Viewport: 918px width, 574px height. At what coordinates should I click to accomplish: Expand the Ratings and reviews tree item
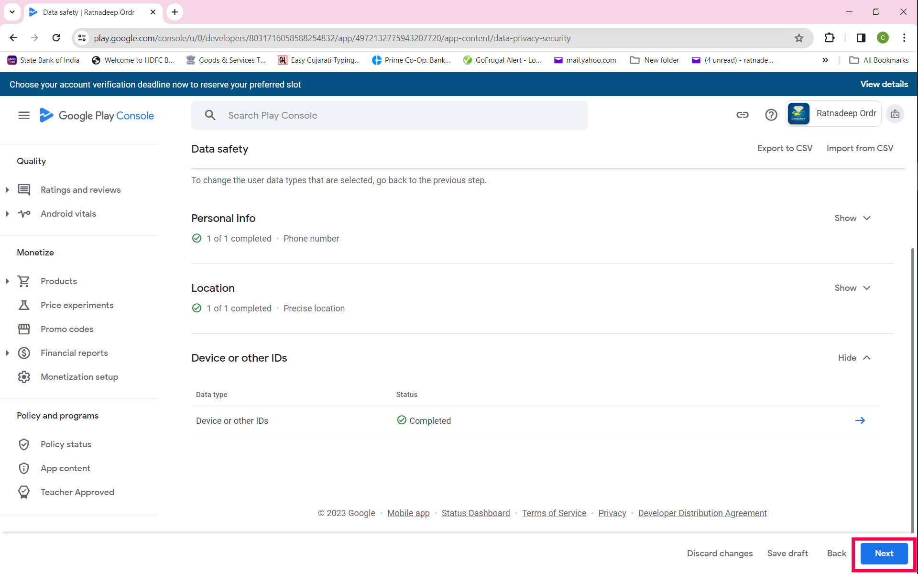[x=7, y=190]
